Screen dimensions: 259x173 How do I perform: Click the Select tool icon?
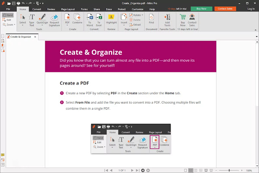[x=22, y=17]
